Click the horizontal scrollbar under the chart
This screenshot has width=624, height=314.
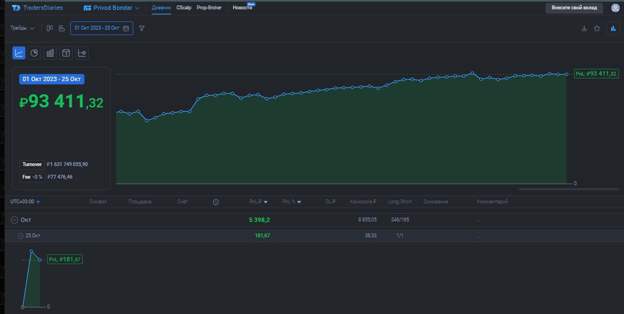point(569,189)
